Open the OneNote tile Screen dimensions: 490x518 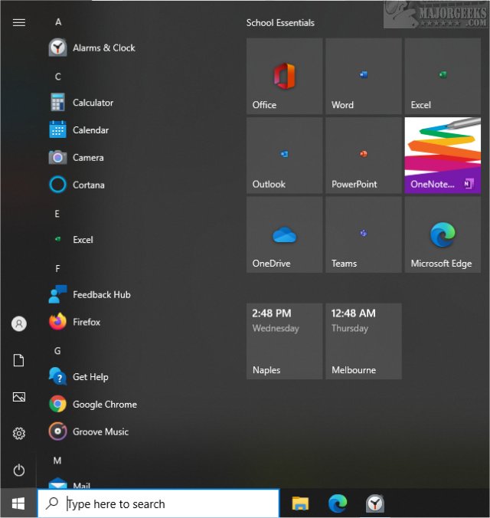click(x=443, y=156)
